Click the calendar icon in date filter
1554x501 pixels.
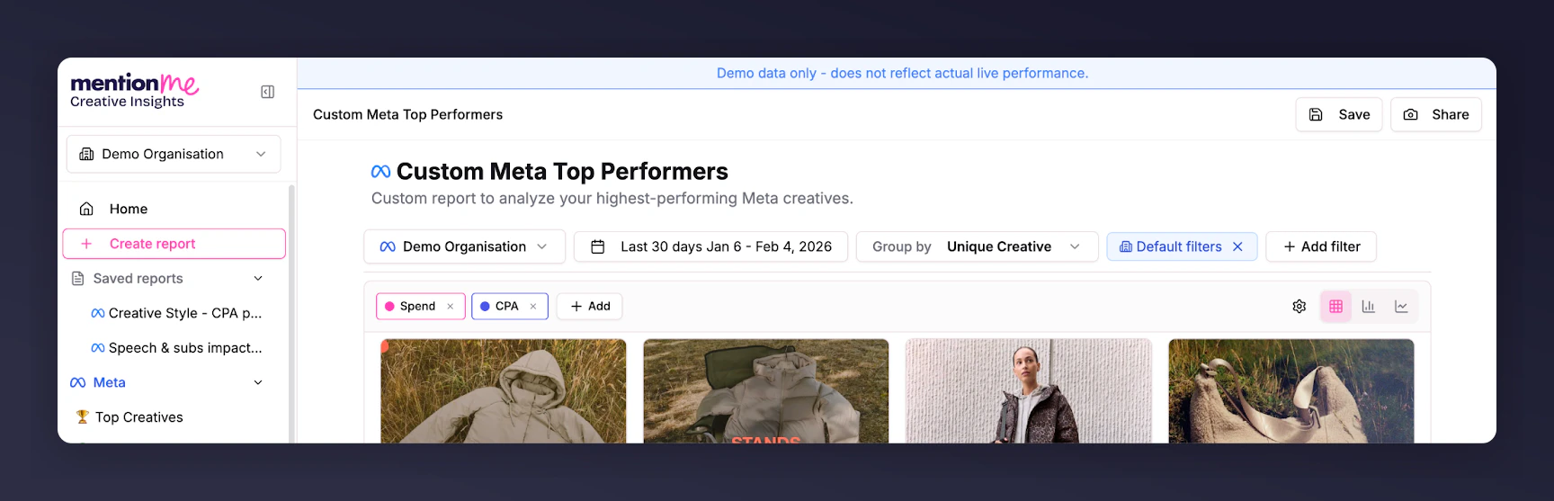pos(597,246)
